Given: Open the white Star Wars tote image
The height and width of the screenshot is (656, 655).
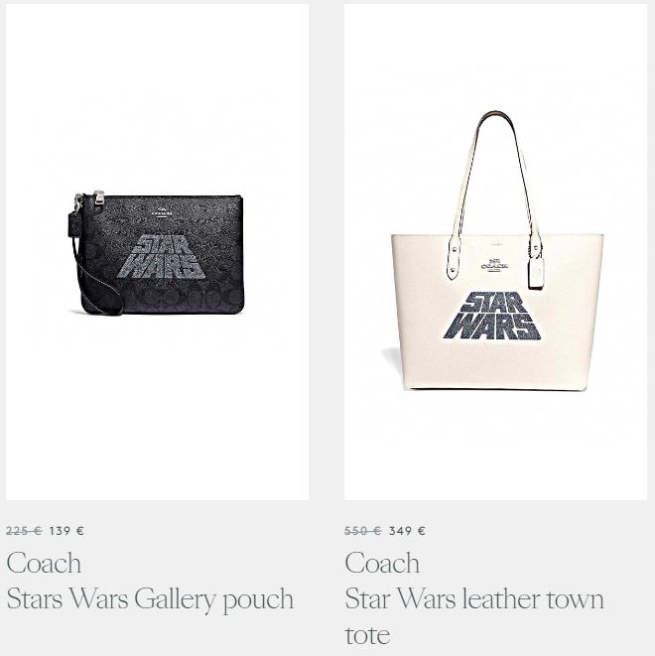Looking at the screenshot, I should point(495,252).
